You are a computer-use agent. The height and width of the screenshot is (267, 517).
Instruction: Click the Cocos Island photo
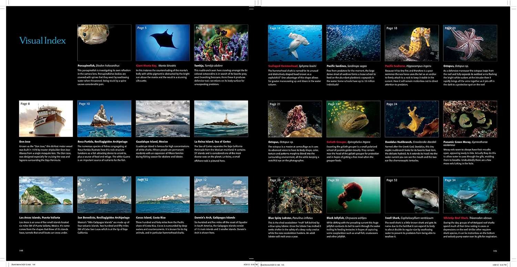[x=163, y=195]
